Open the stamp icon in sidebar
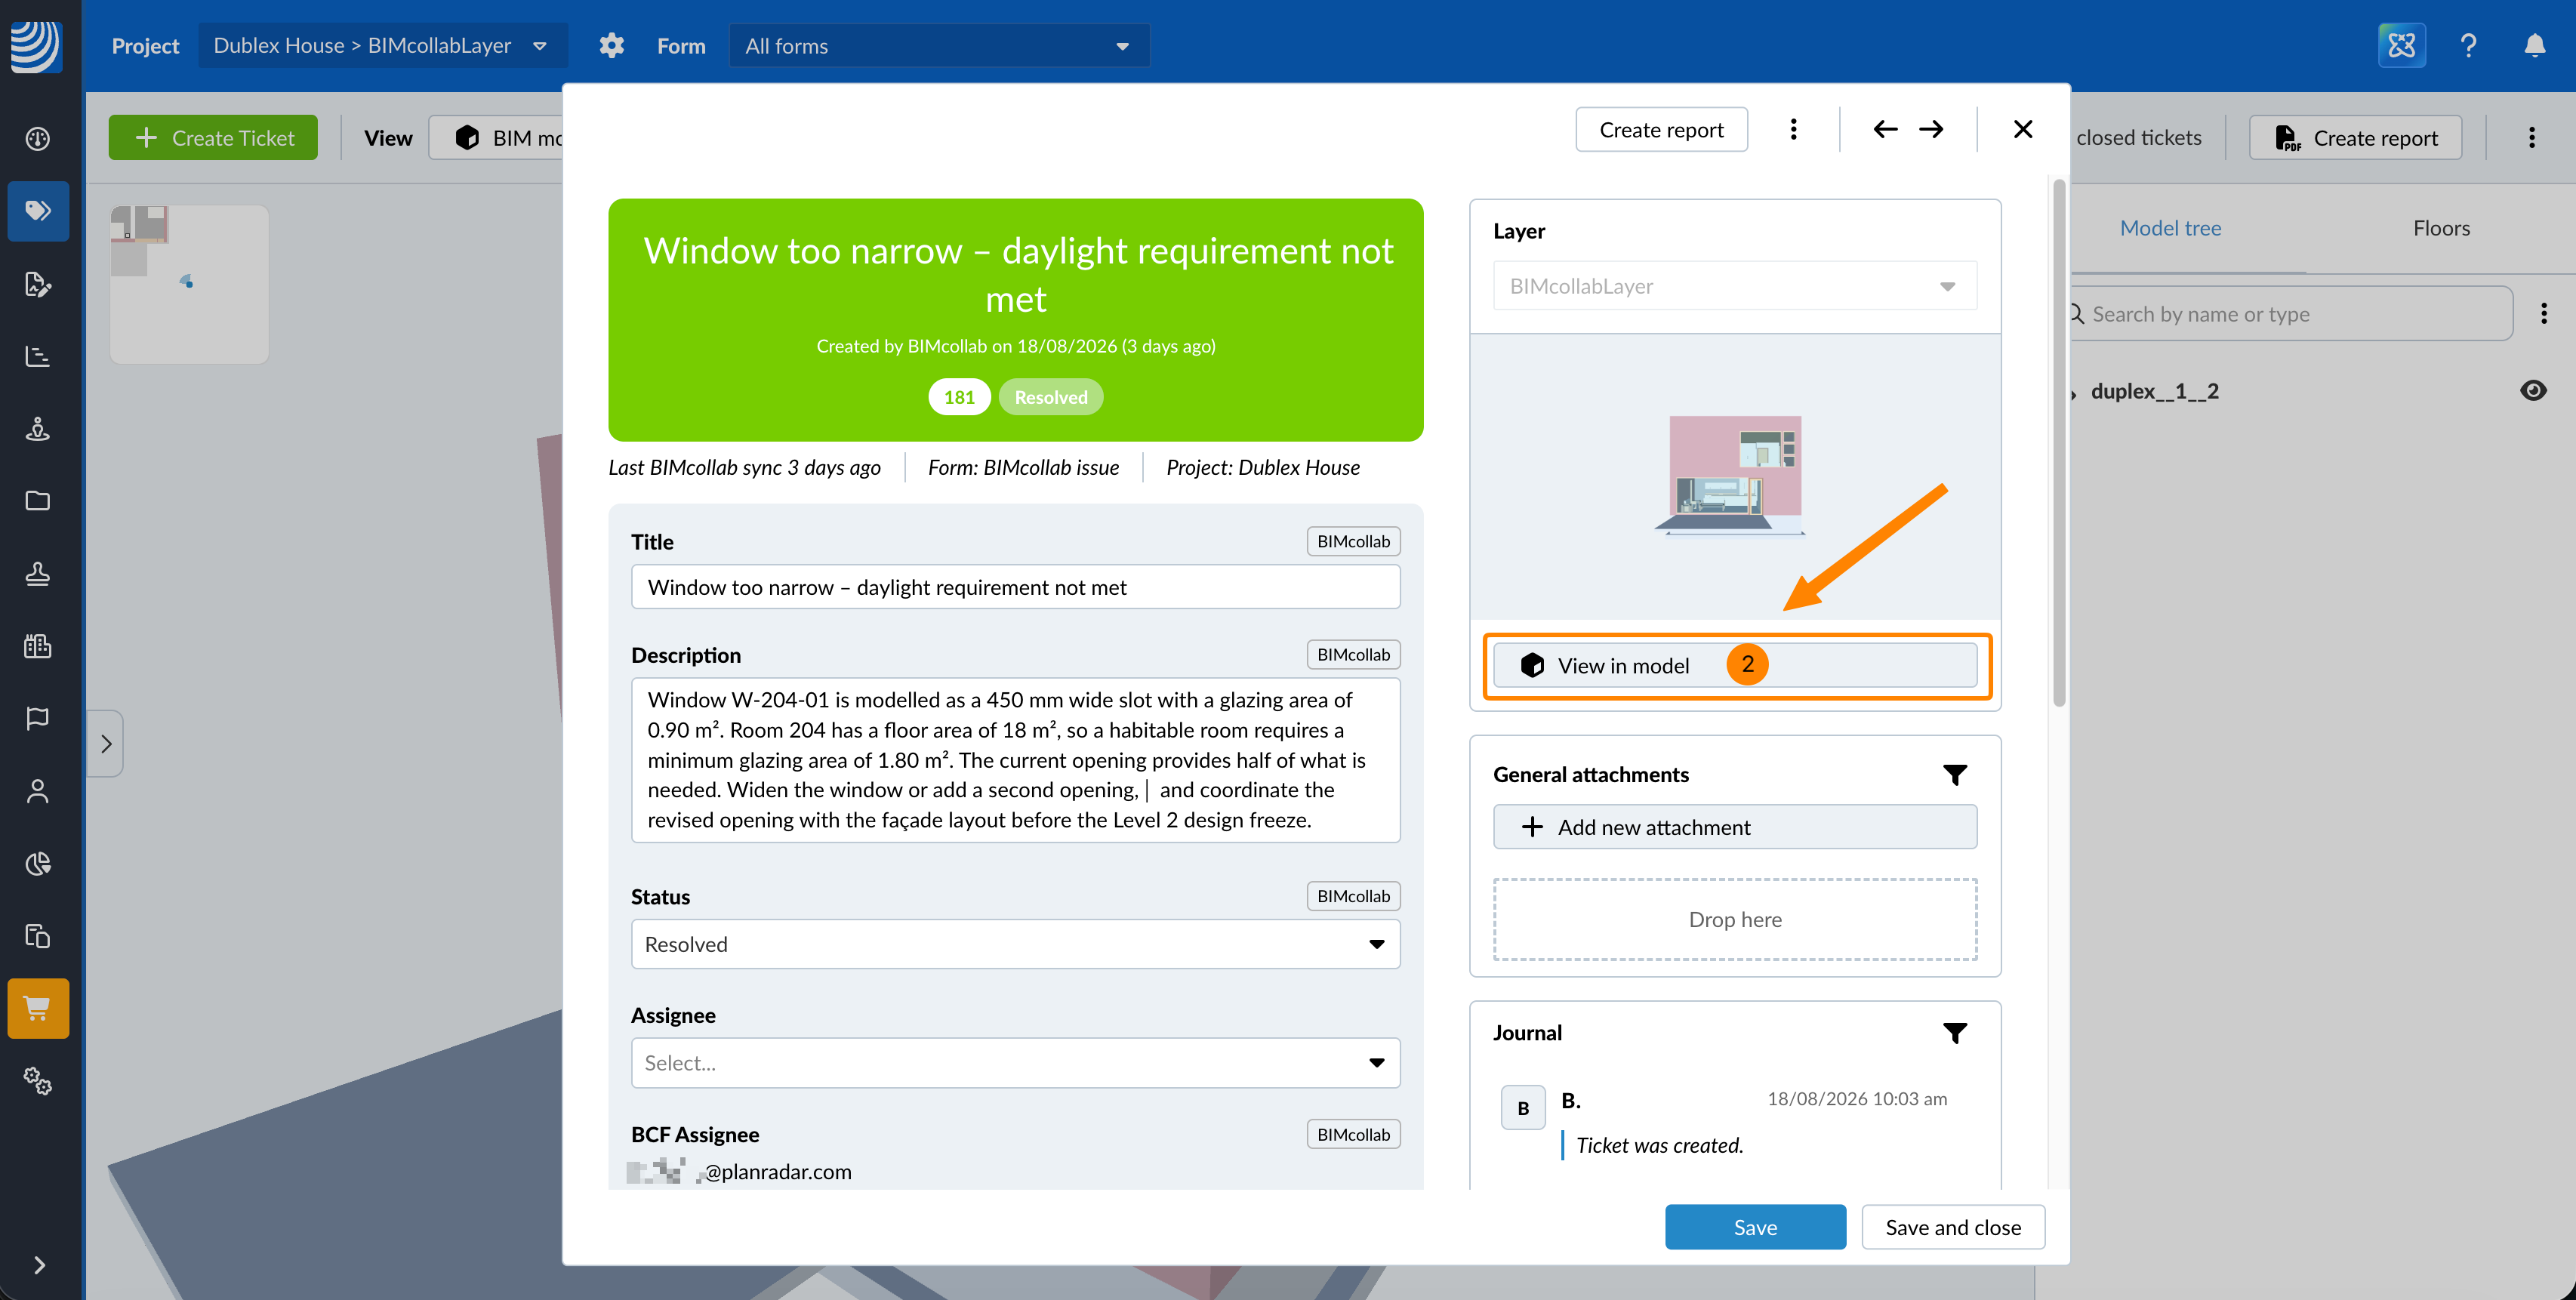 pyautogui.click(x=38, y=573)
